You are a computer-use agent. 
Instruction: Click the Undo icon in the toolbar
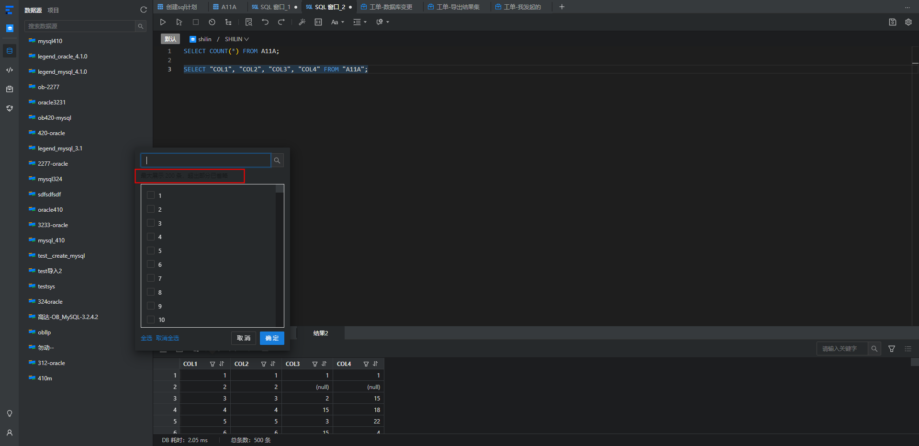coord(265,22)
